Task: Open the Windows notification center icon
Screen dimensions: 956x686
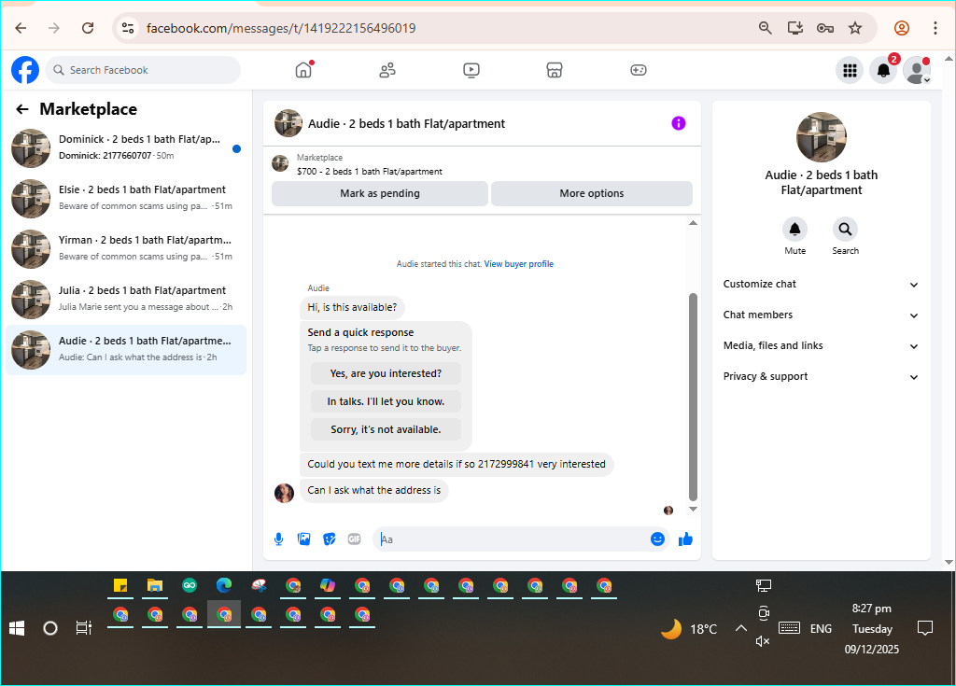Action: click(925, 628)
